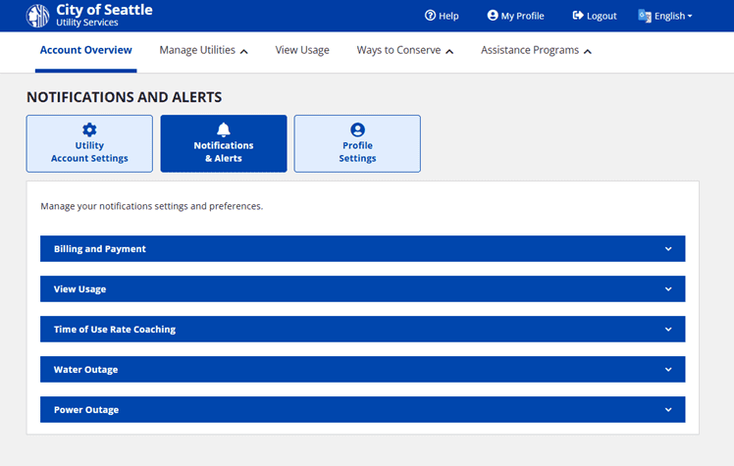The height and width of the screenshot is (466, 734).
Task: Click the My Profile person icon
Action: (493, 16)
